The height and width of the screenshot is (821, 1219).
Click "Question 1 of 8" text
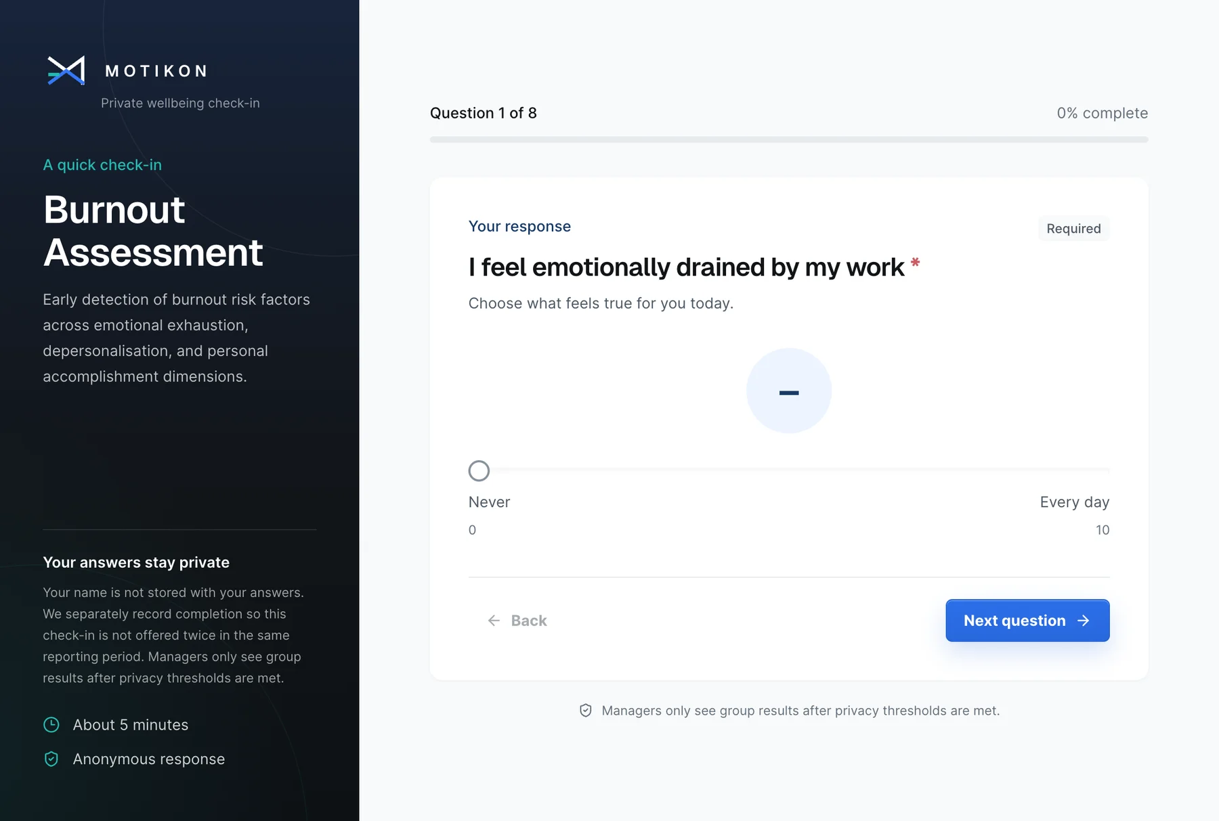point(484,113)
